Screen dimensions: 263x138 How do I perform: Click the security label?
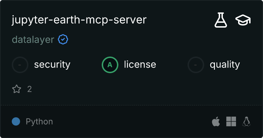(x=52, y=65)
